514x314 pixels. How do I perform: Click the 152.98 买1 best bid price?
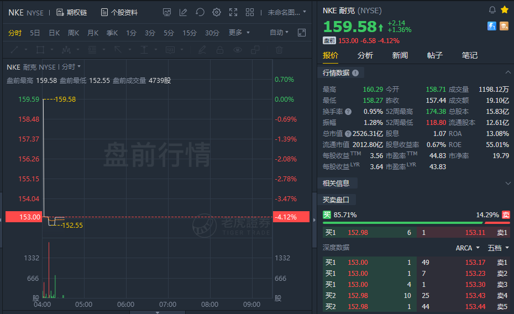click(358, 233)
